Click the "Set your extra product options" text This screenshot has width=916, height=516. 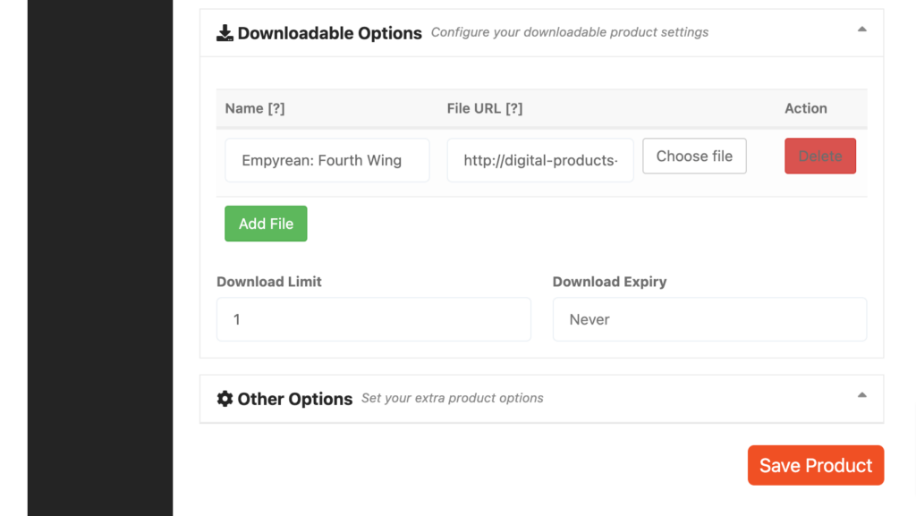[452, 398]
